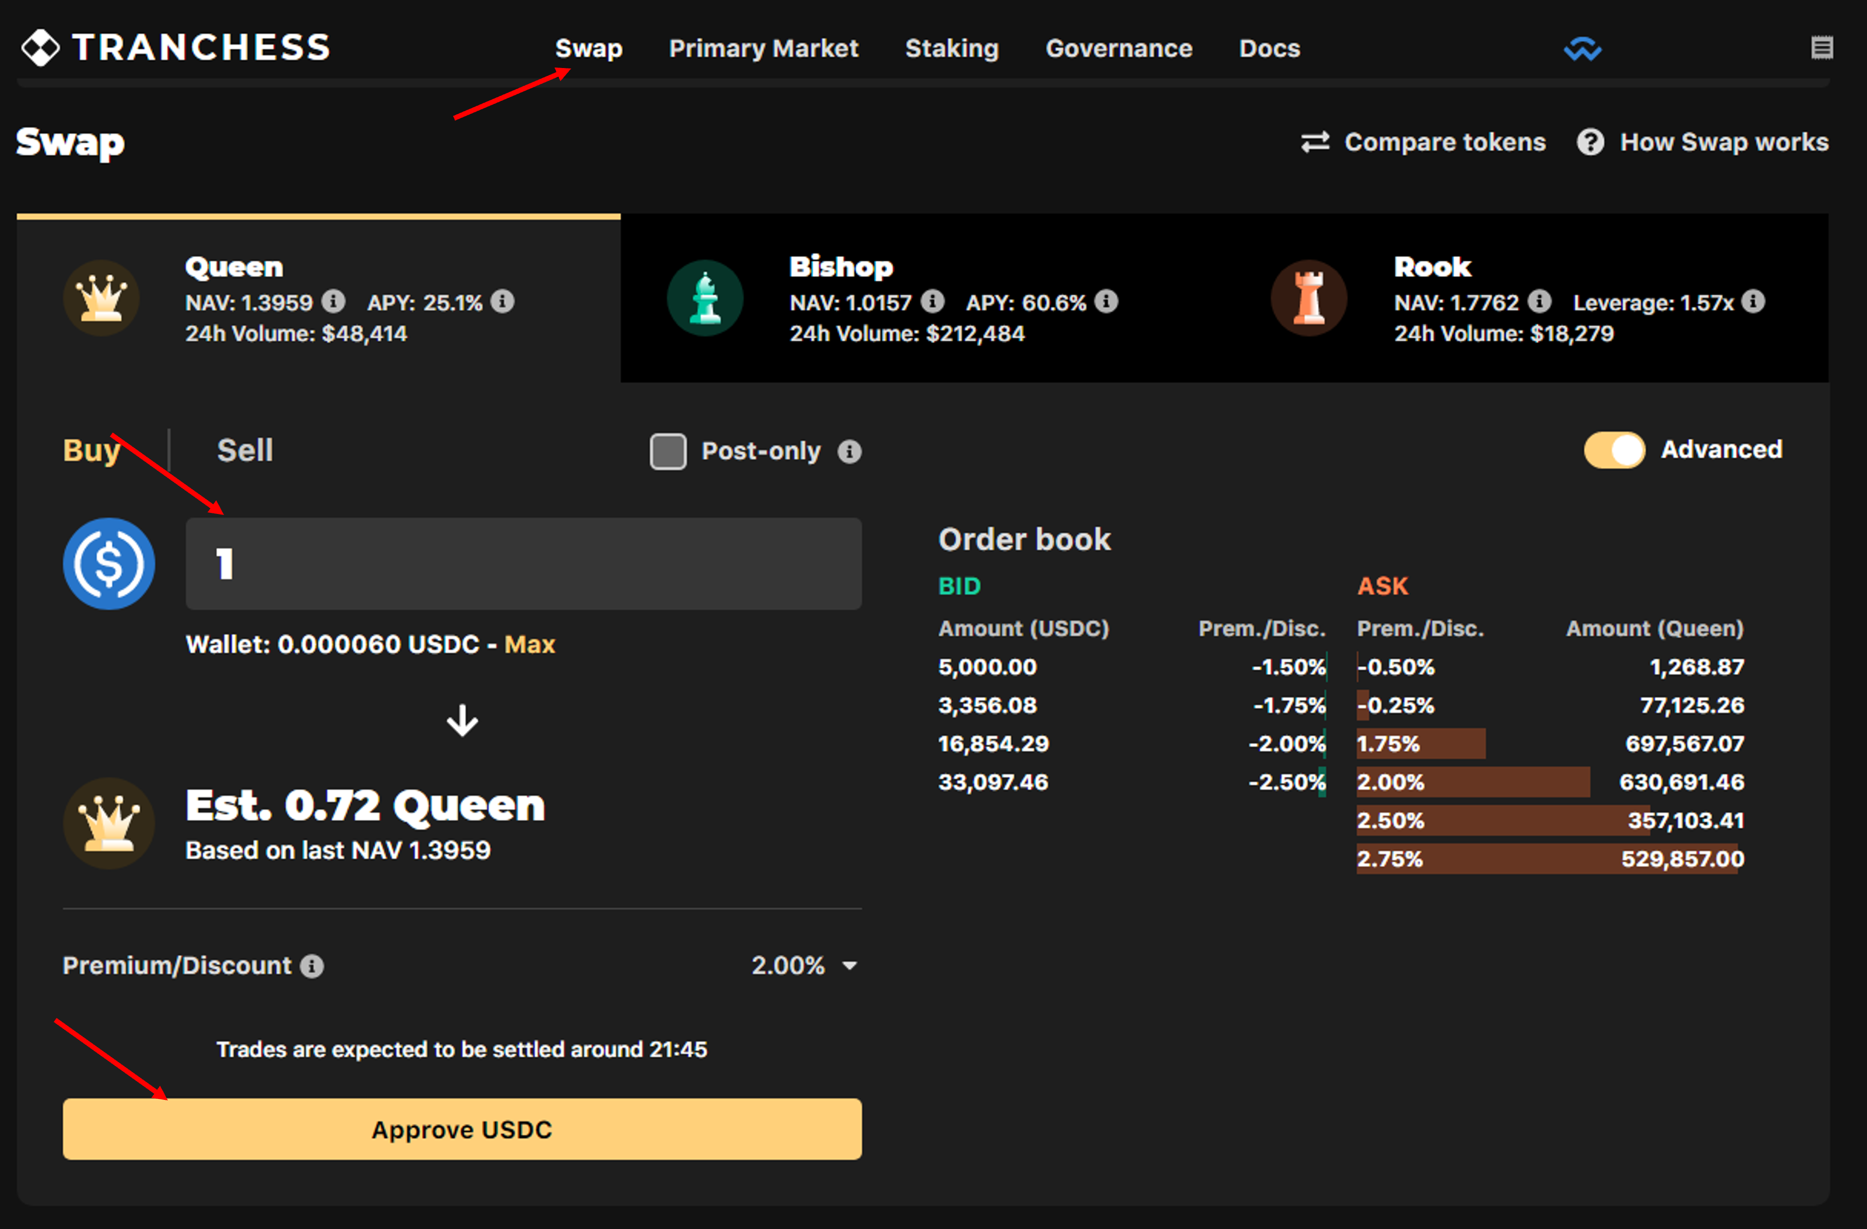Click the Compare tokens arrows icon
This screenshot has width=1867, height=1229.
1315,142
